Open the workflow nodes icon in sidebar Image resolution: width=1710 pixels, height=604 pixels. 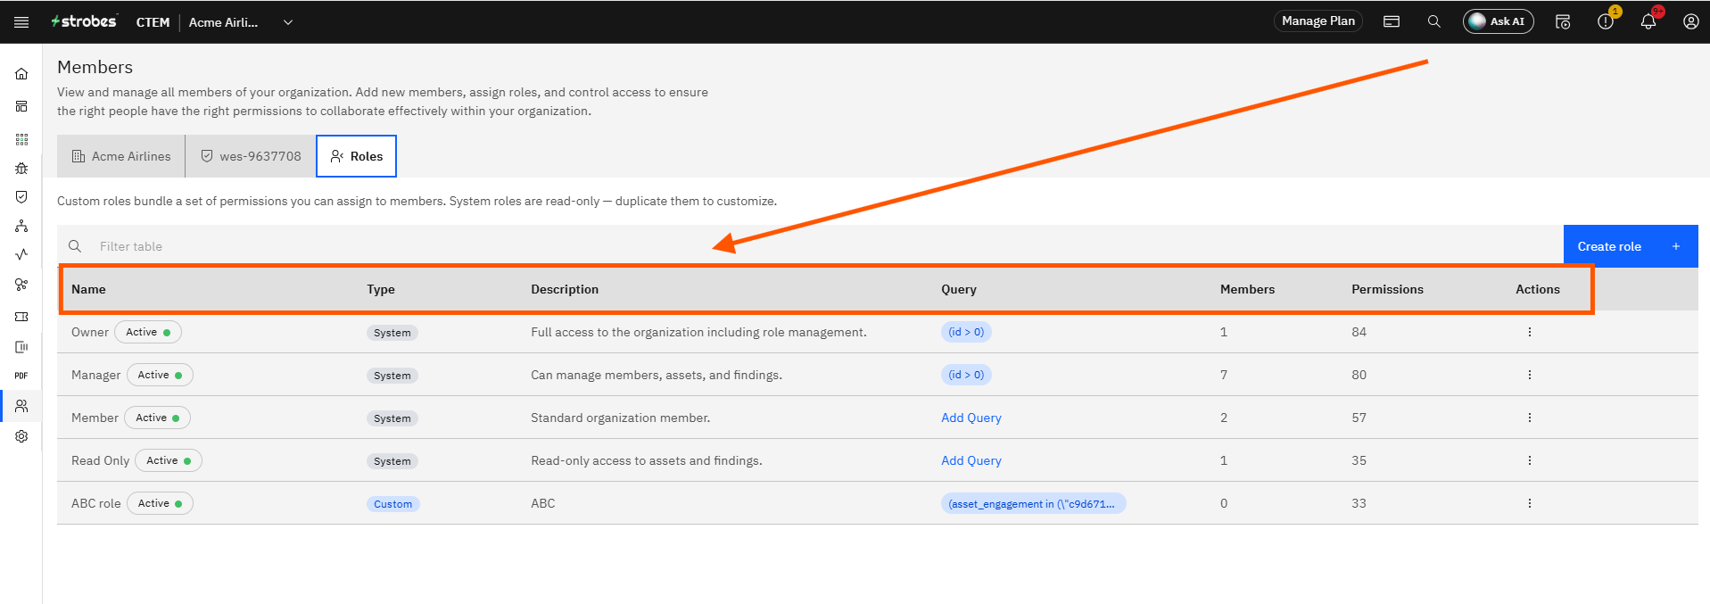tap(21, 285)
